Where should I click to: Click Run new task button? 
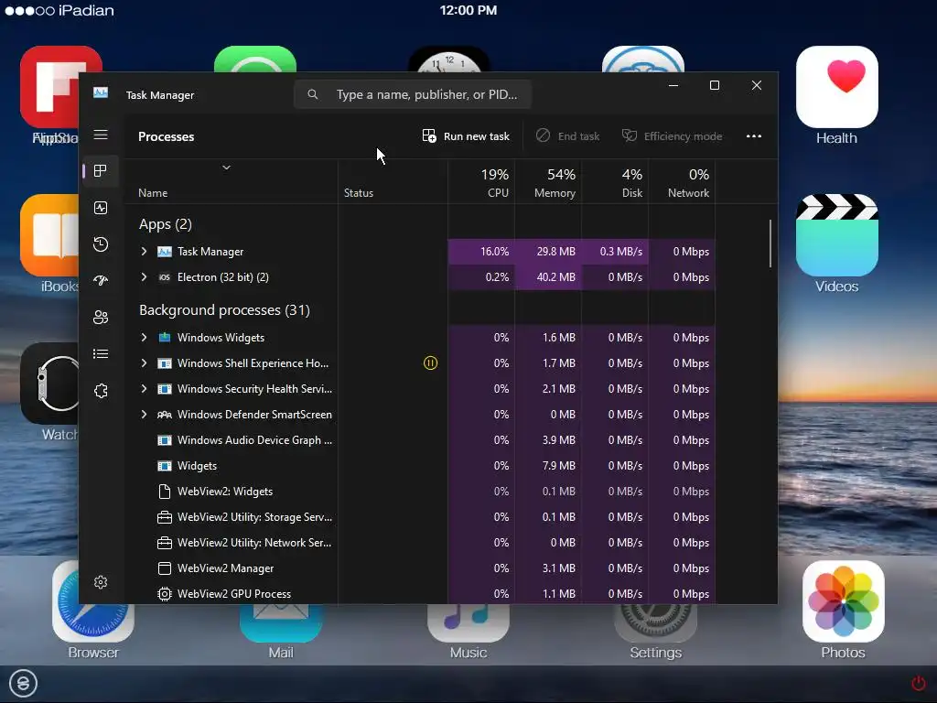click(x=466, y=136)
